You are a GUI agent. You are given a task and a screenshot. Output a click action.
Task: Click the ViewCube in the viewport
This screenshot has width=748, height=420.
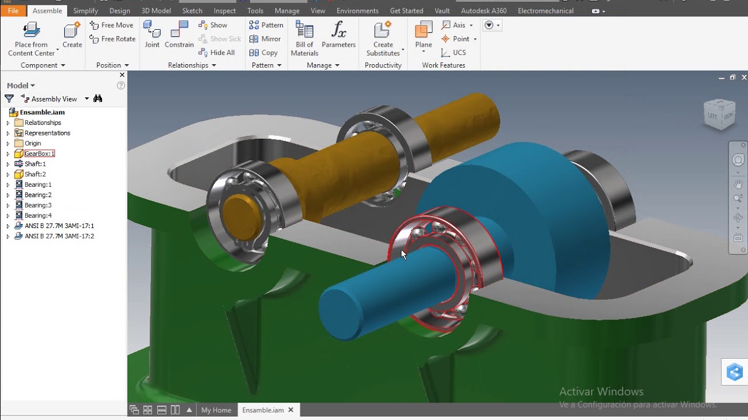(719, 114)
